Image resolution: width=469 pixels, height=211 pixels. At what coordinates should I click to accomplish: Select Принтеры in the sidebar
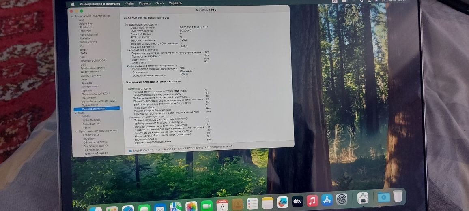click(89, 98)
